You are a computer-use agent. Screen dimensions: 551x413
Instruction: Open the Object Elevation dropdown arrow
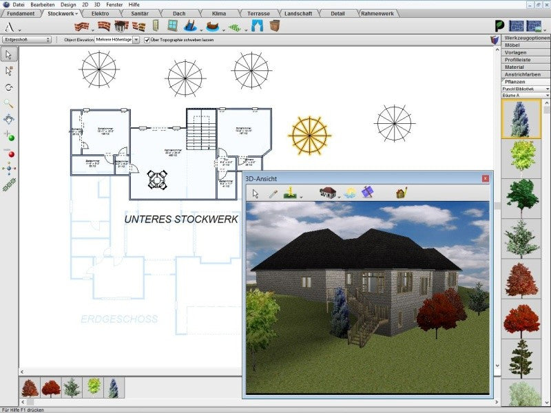[136, 40]
